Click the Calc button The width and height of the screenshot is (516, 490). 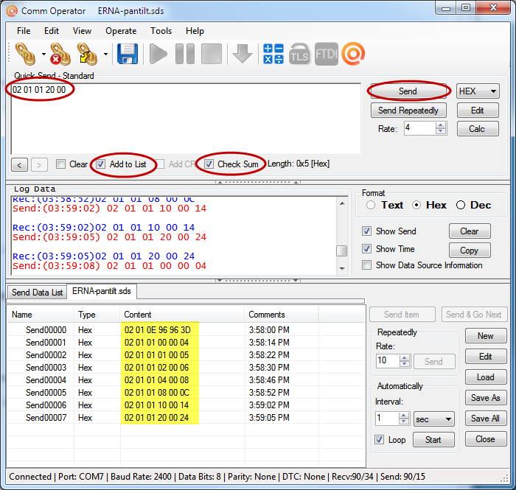point(478,129)
